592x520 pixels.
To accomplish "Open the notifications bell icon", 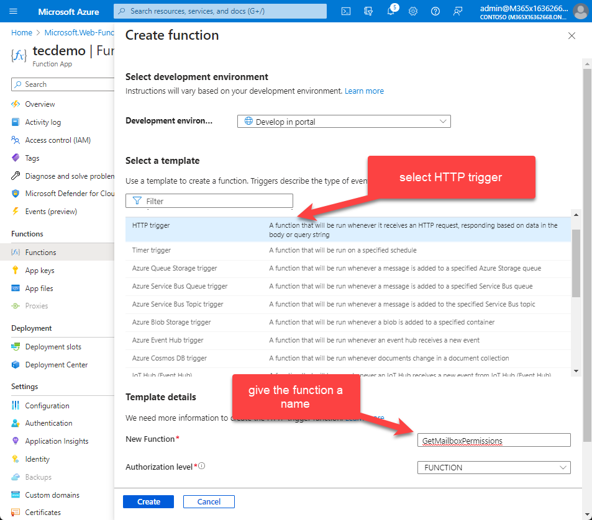I will click(391, 11).
